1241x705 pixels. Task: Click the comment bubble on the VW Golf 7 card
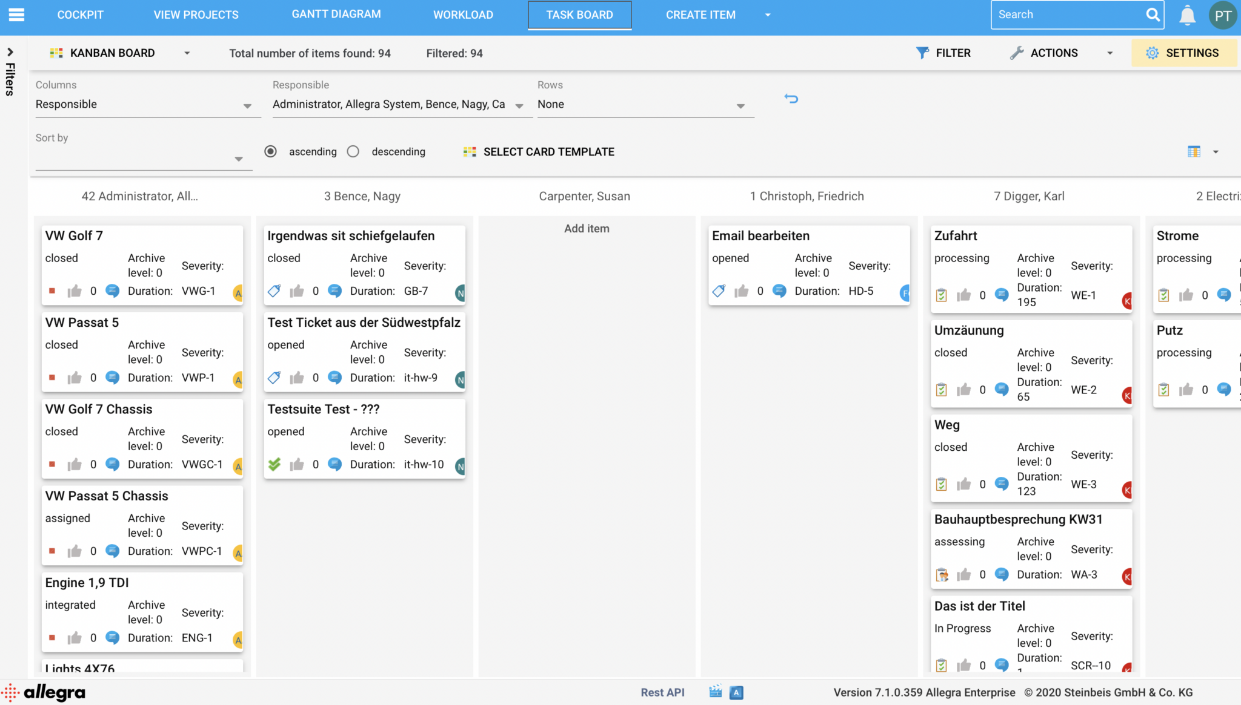coord(112,291)
